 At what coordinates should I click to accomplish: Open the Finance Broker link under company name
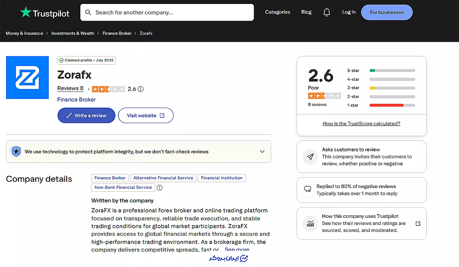(77, 99)
